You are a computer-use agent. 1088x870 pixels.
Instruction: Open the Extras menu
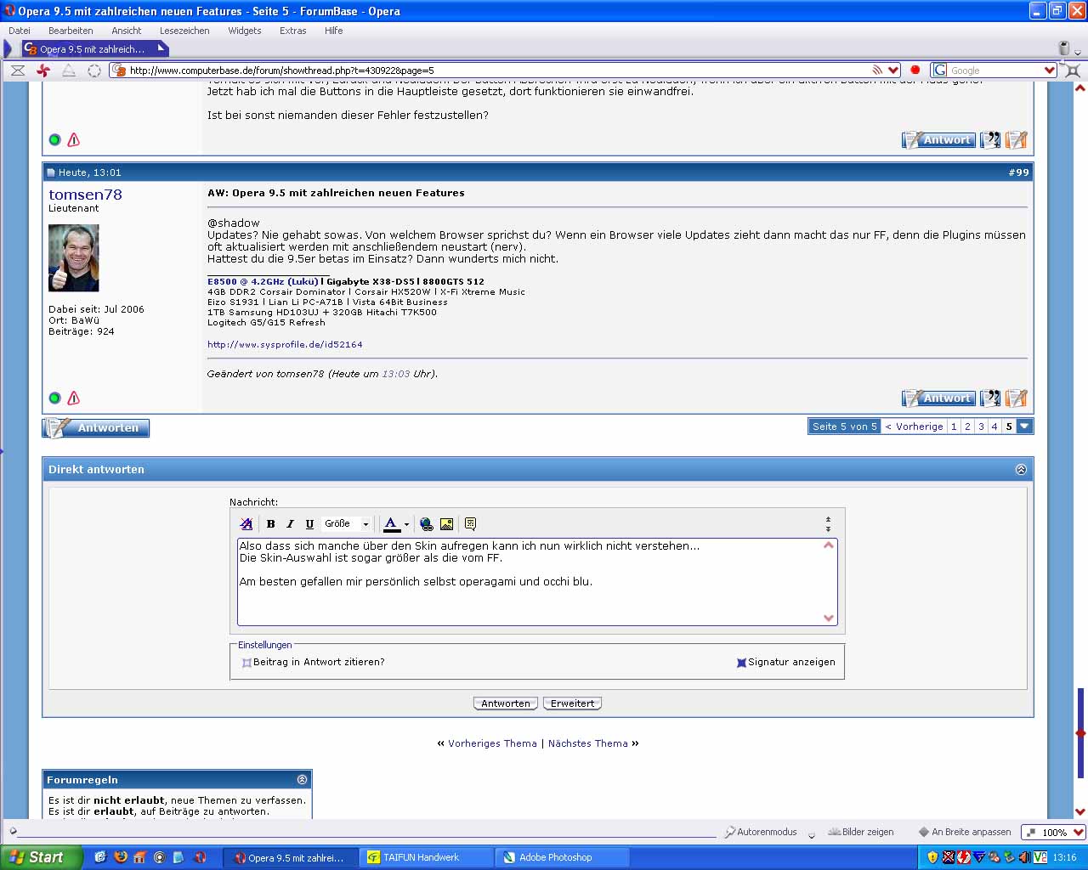click(293, 31)
